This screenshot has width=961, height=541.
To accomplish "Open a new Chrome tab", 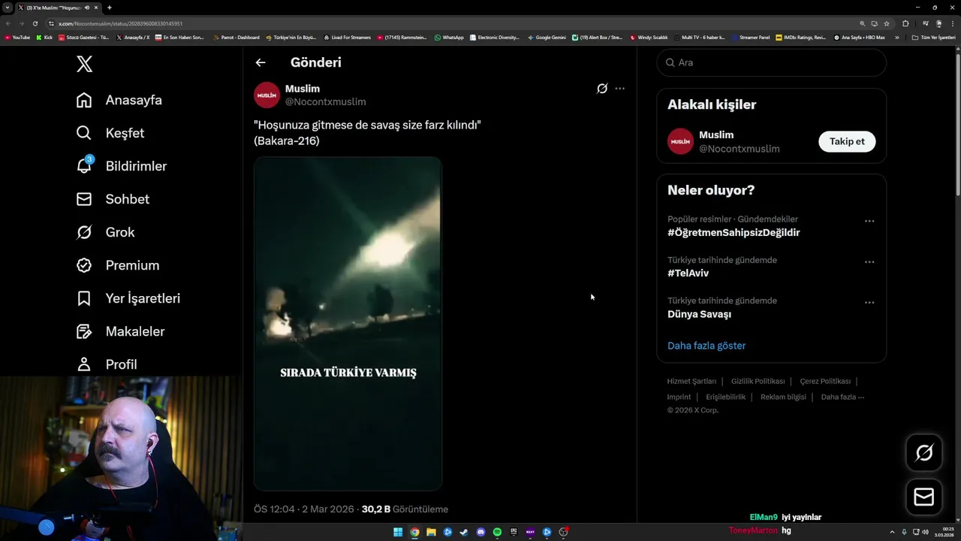I will tap(110, 8).
